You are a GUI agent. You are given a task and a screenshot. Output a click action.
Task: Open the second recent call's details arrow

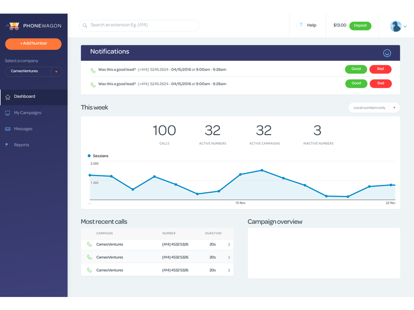pos(229,257)
